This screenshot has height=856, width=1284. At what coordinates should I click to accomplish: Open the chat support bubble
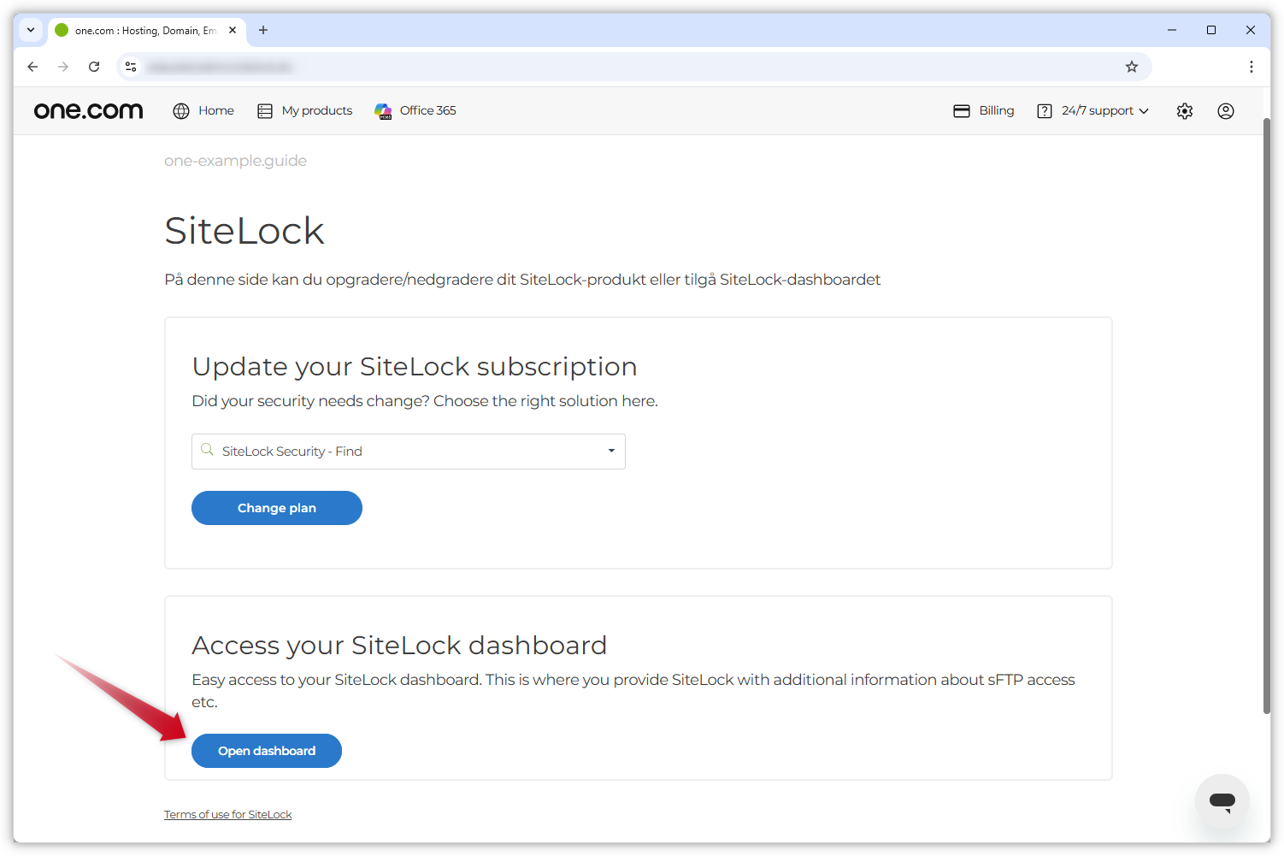(1222, 801)
